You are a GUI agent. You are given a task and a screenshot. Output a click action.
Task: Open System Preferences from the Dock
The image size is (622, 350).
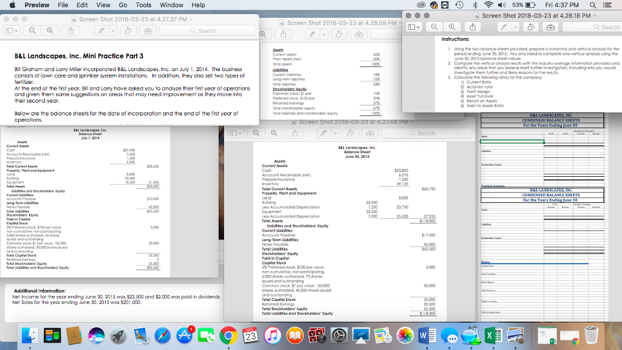338,335
